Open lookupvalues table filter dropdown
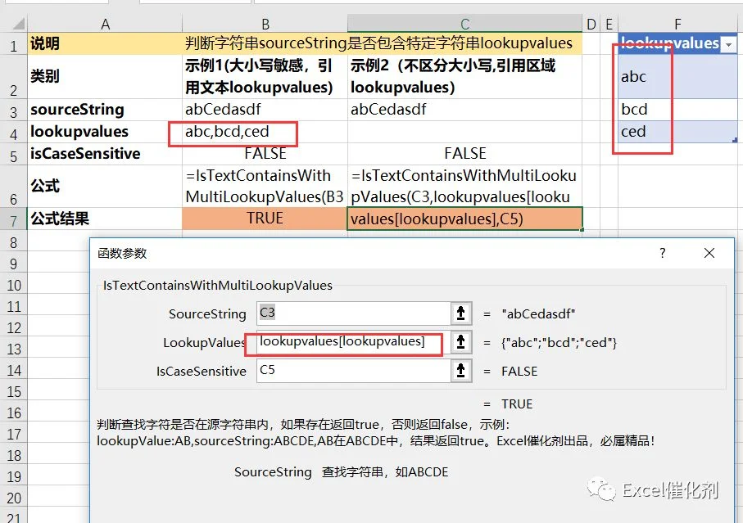Viewport: 743px width, 523px height. 728,44
